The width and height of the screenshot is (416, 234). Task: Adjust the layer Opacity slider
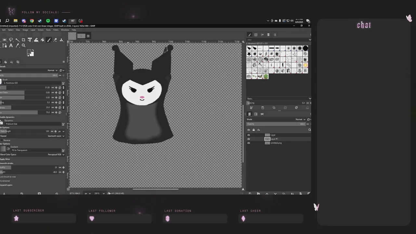276,124
